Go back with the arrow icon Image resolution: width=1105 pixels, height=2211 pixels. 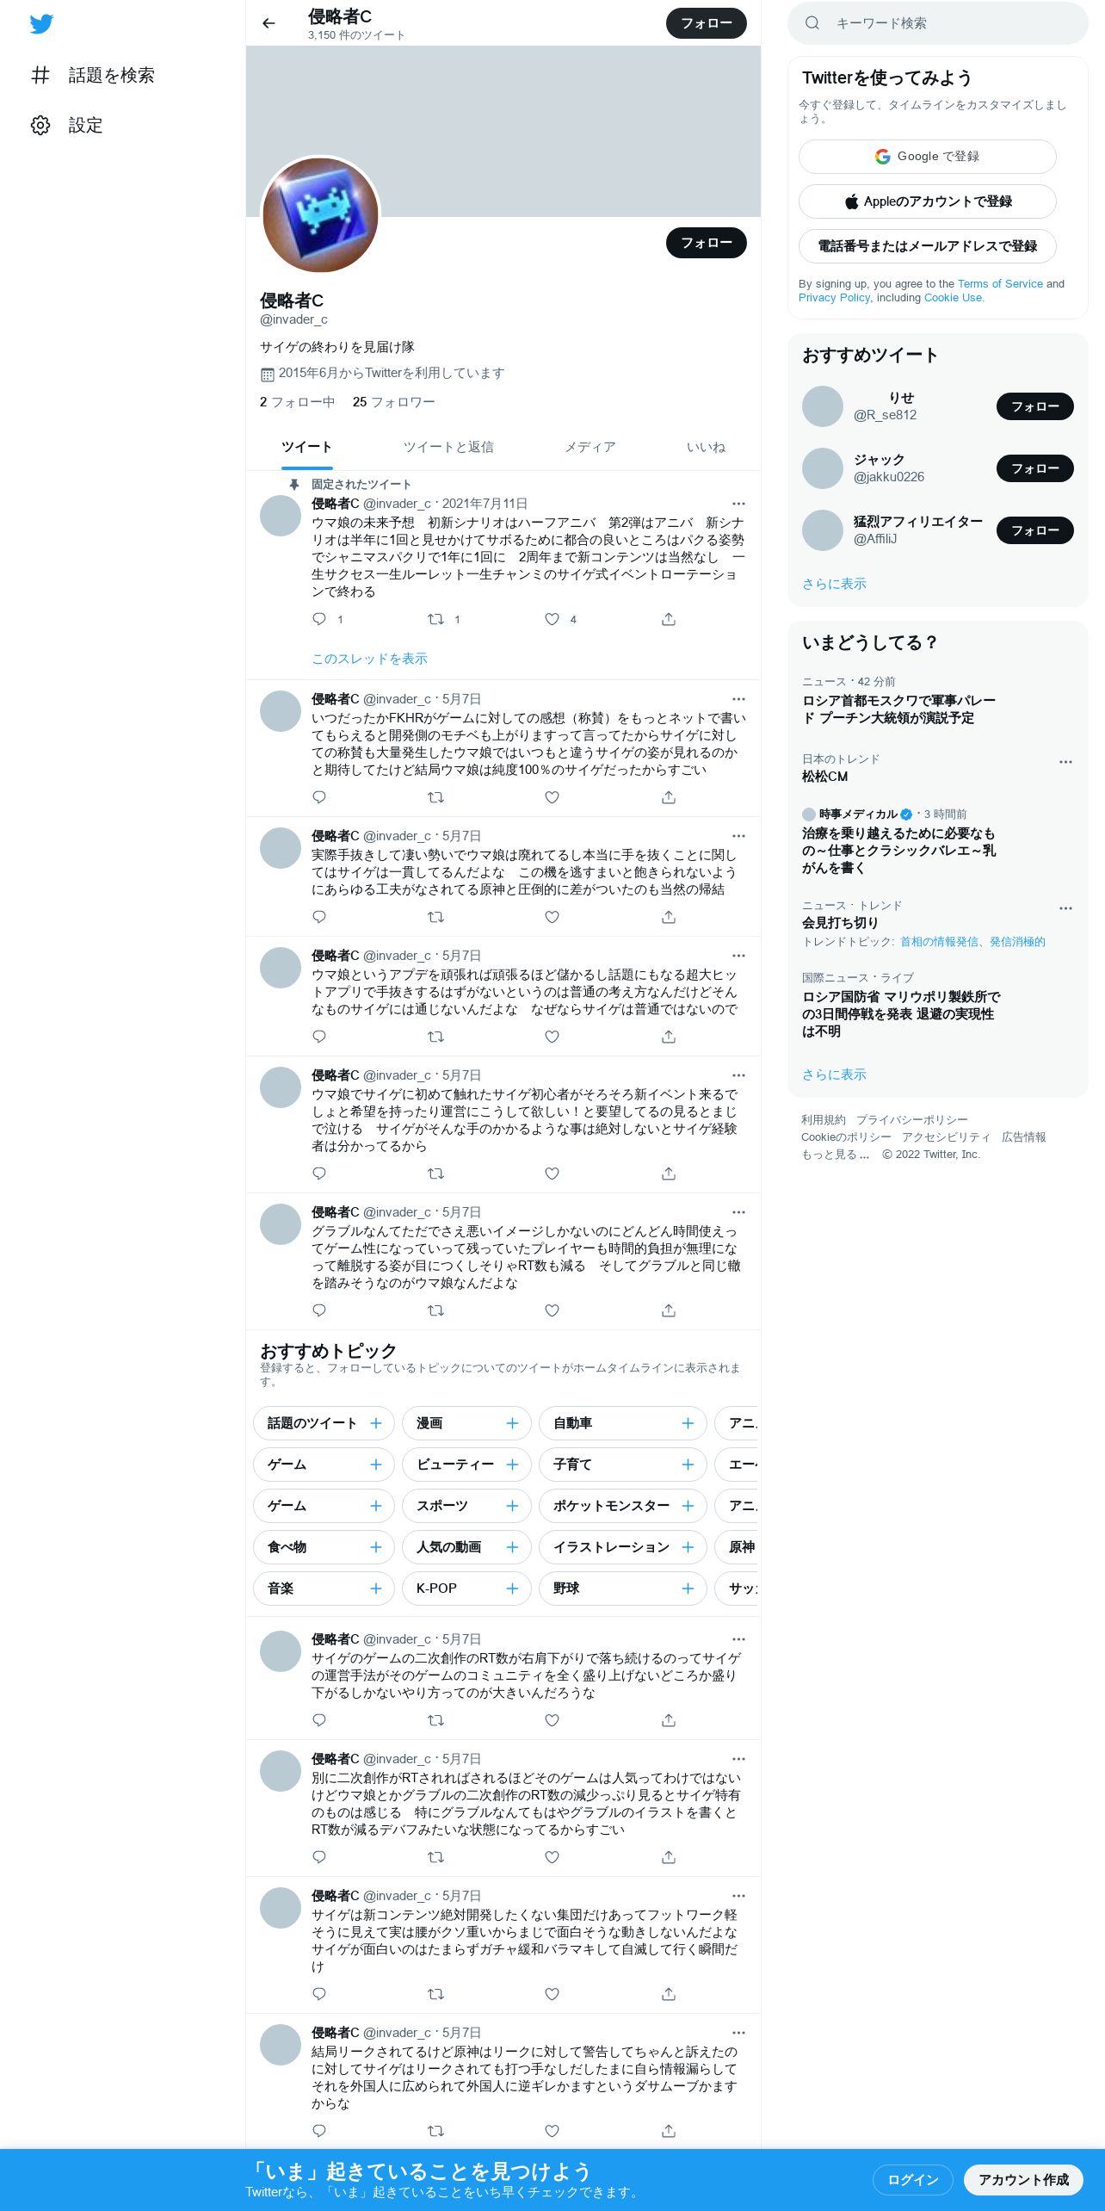(x=269, y=23)
